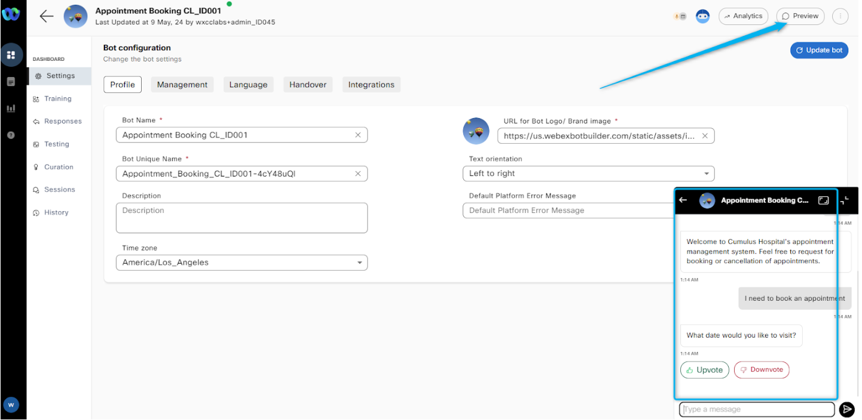Click the Update bot button
Screen dimensions: 862x420
coord(819,50)
